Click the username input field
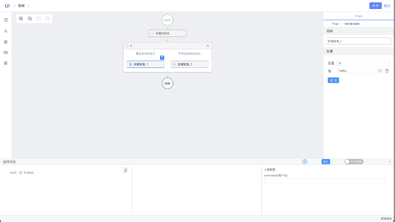 (324, 181)
